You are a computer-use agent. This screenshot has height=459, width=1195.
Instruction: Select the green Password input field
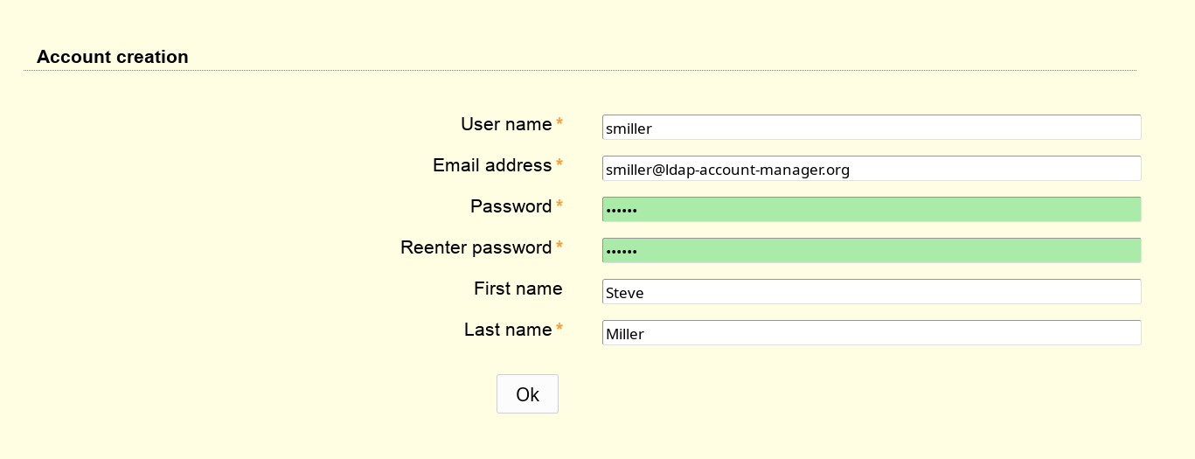point(871,210)
